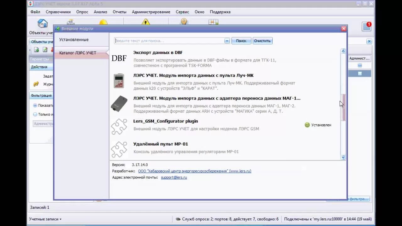Click the module list vertical scrollbar thumb

click(343, 107)
